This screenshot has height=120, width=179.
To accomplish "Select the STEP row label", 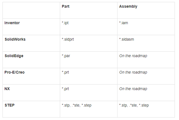I will [x=10, y=105].
